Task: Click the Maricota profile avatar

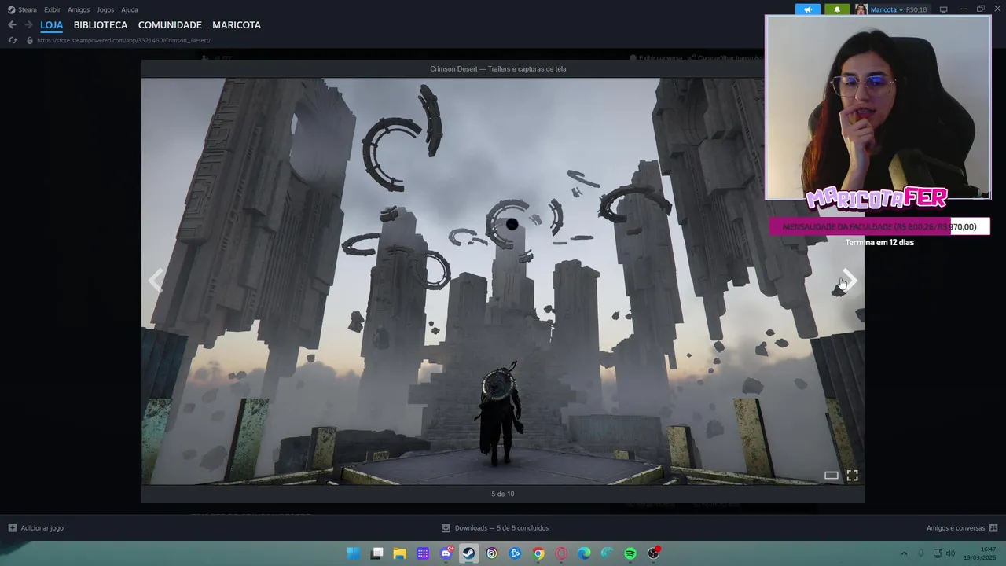Action: 861,9
